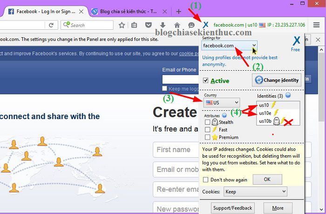326x214 pixels.
Task: Click the chat smiley icon
Action: tap(191, 25)
